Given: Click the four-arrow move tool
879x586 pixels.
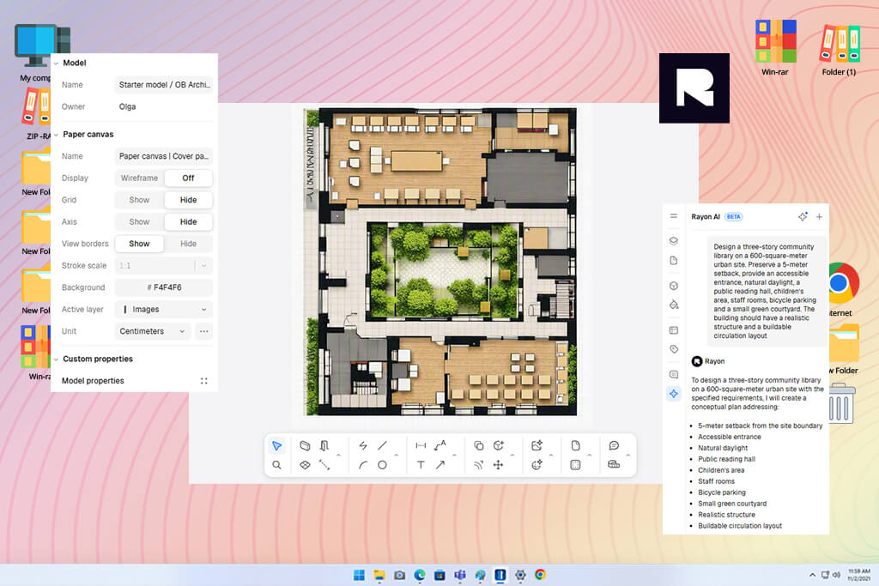Looking at the screenshot, I should 499,465.
